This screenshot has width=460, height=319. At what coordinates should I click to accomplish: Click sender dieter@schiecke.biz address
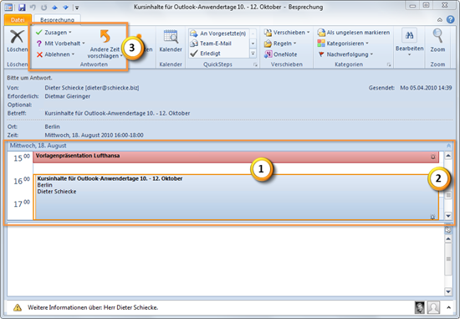point(112,88)
